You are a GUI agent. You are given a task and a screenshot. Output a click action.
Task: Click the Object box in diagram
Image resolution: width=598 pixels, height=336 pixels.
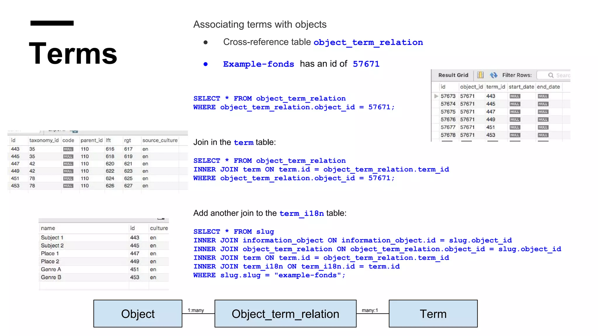(x=138, y=314)
